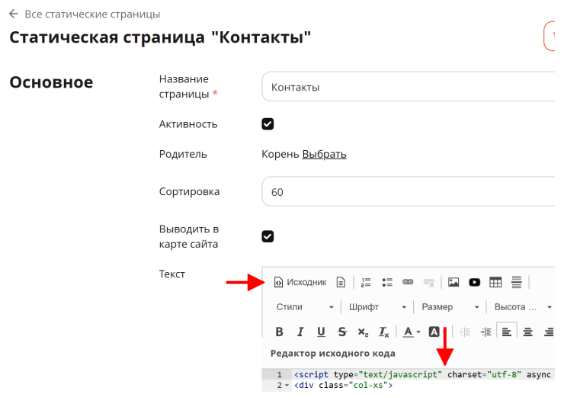The width and height of the screenshot is (564, 397).
Task: Click the Сортировка input field
Action: click(409, 192)
